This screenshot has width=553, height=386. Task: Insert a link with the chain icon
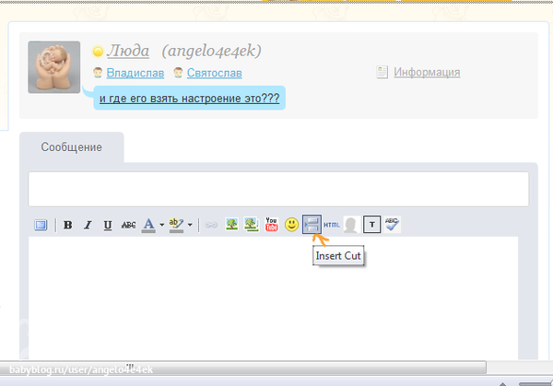pyautogui.click(x=211, y=224)
